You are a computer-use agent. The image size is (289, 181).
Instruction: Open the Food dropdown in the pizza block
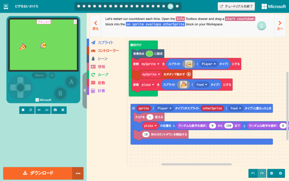pyautogui.click(x=202, y=85)
